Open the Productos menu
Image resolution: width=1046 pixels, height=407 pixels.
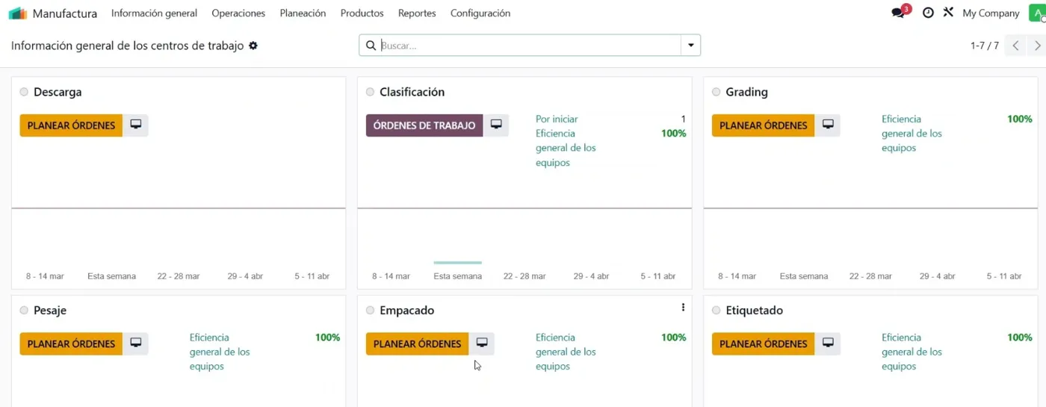362,13
